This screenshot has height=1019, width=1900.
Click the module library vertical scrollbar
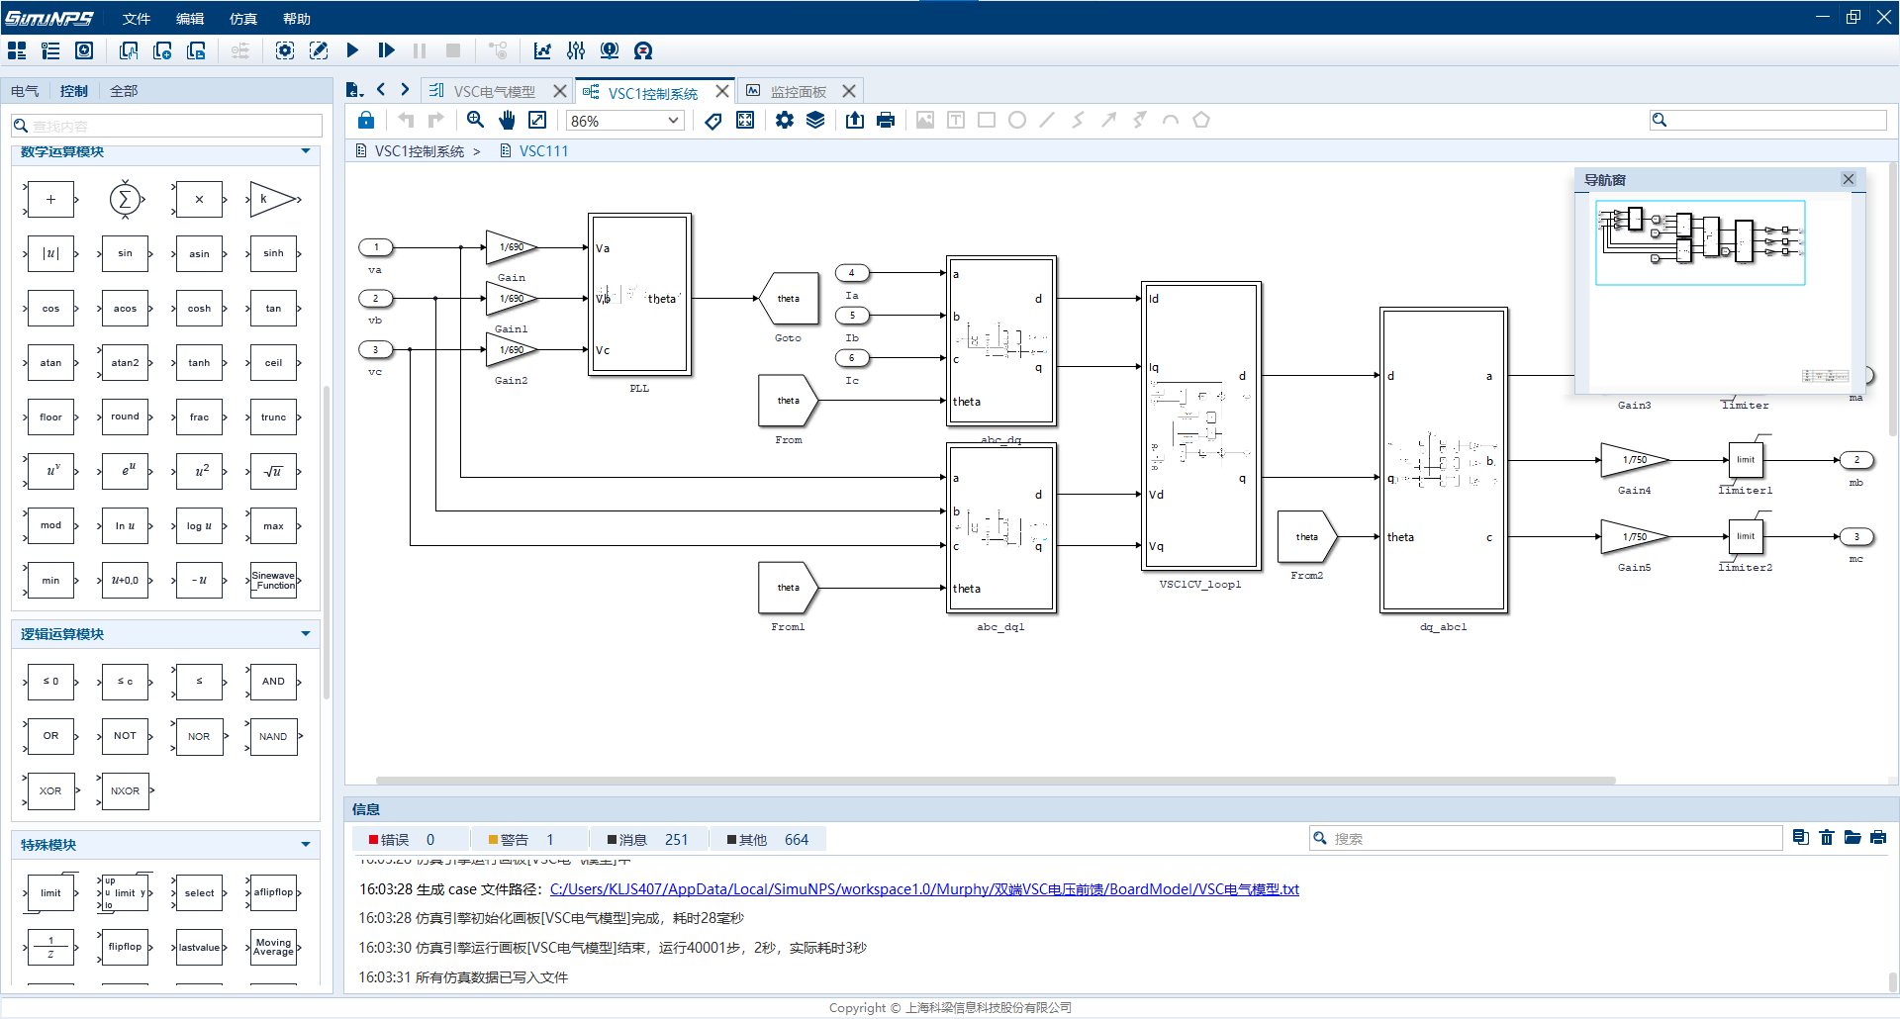coord(327,544)
